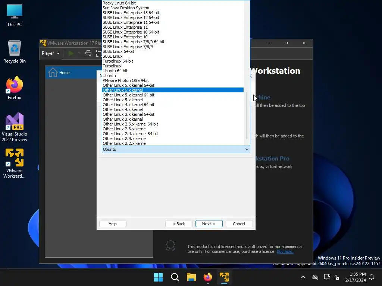Maximize the VMware Workstation Player window
The width and height of the screenshot is (382, 286).
point(286,43)
